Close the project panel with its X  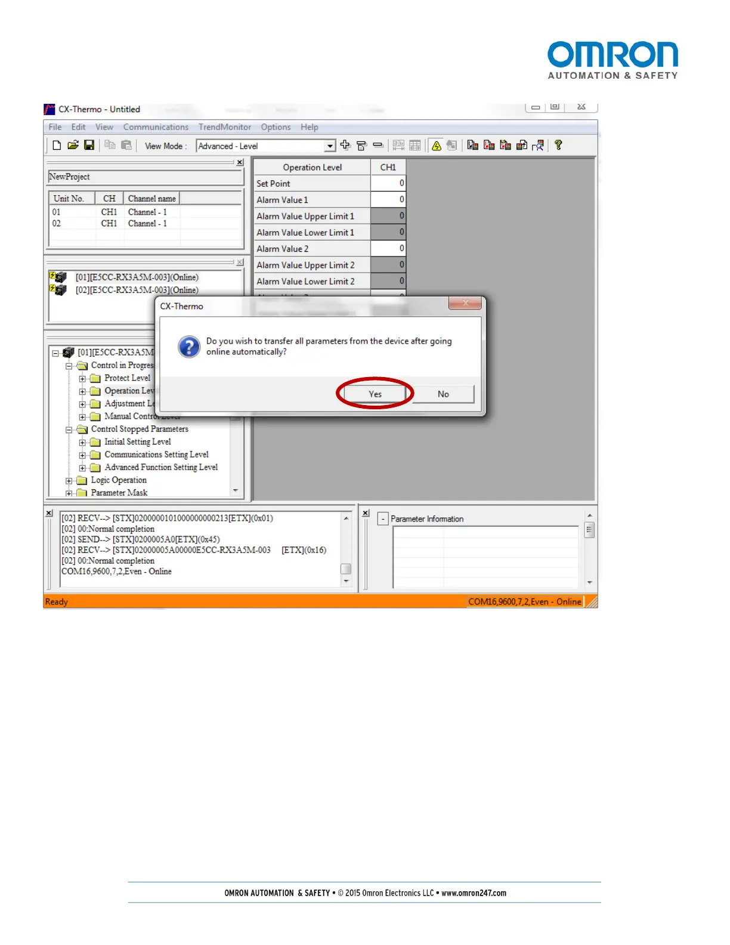(240, 162)
